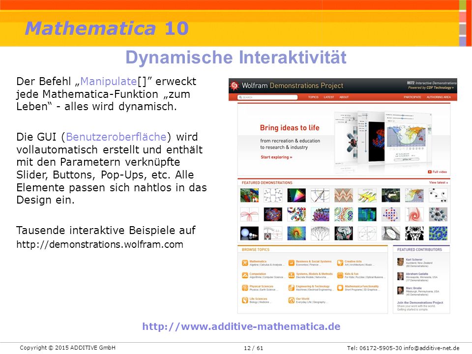Viewport: 472px width, 354px height.
Task: Click the Dynamische Interaktivität slide title
Action: 236,58
